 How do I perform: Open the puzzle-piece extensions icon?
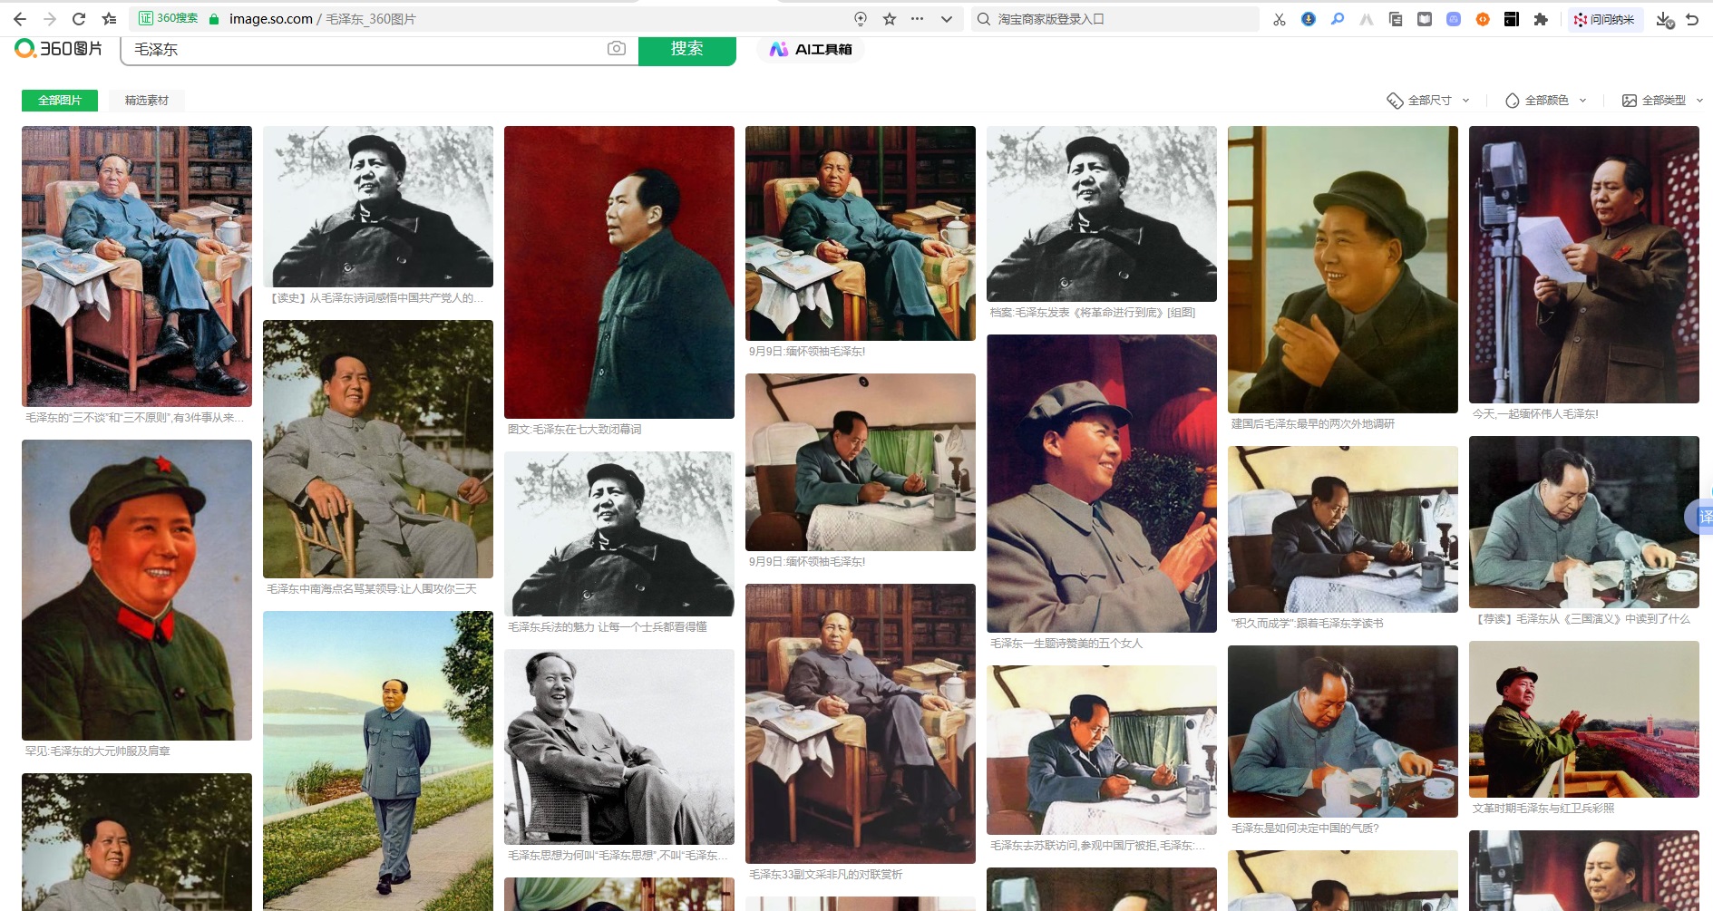(x=1540, y=19)
